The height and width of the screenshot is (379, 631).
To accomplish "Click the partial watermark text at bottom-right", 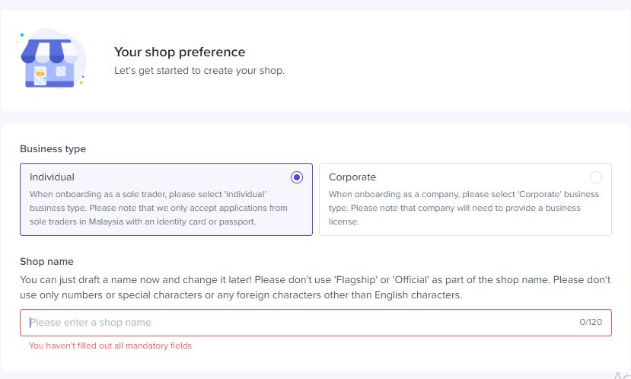I will 622,375.
